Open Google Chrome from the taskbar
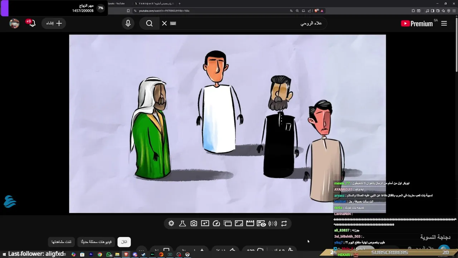This screenshot has height=258, width=458. [x=100, y=254]
